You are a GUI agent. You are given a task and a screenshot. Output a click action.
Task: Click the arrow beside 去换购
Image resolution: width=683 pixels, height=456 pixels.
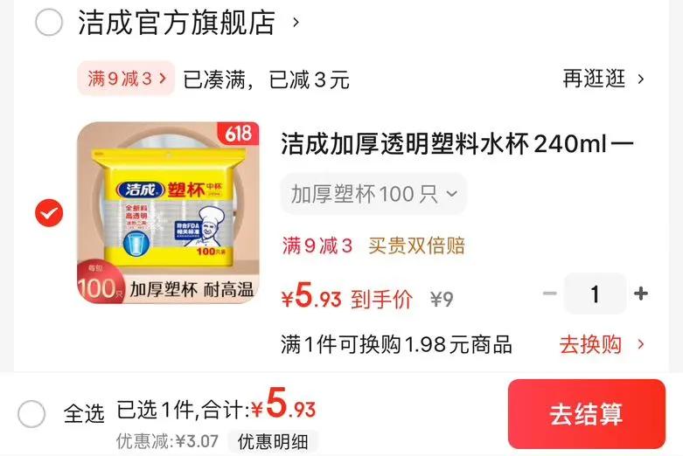tap(640, 344)
